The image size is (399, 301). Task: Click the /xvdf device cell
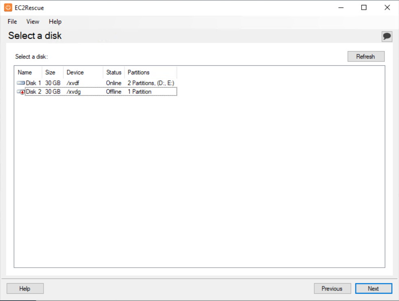(73, 83)
